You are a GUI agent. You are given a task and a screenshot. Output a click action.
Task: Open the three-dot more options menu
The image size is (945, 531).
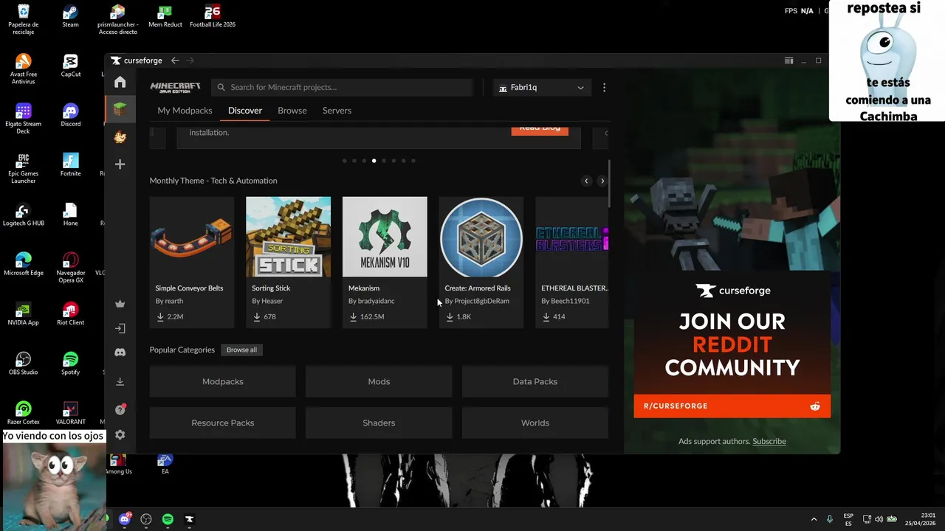tap(604, 87)
